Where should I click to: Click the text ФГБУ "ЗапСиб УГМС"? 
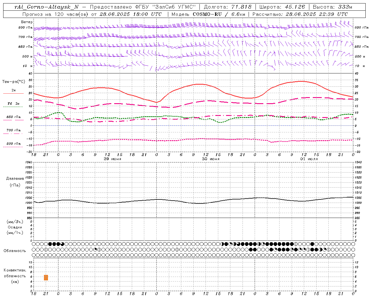166,7
